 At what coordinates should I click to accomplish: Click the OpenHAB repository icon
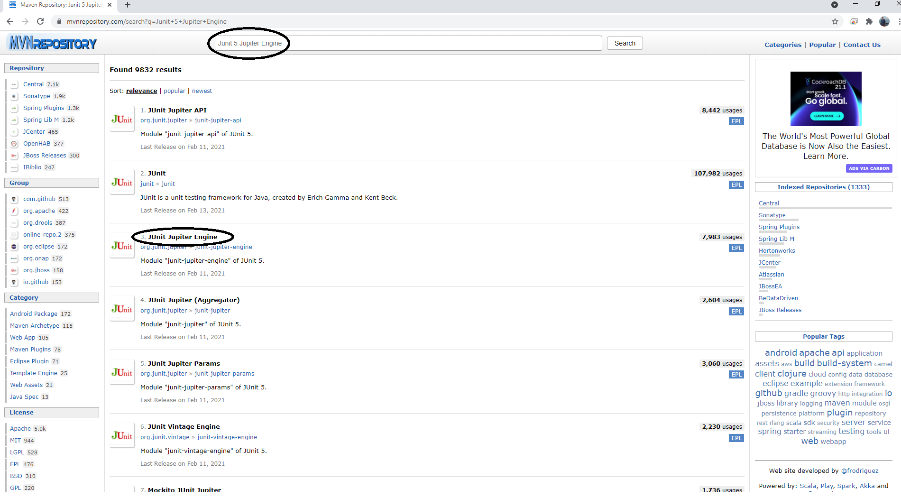pyautogui.click(x=14, y=144)
